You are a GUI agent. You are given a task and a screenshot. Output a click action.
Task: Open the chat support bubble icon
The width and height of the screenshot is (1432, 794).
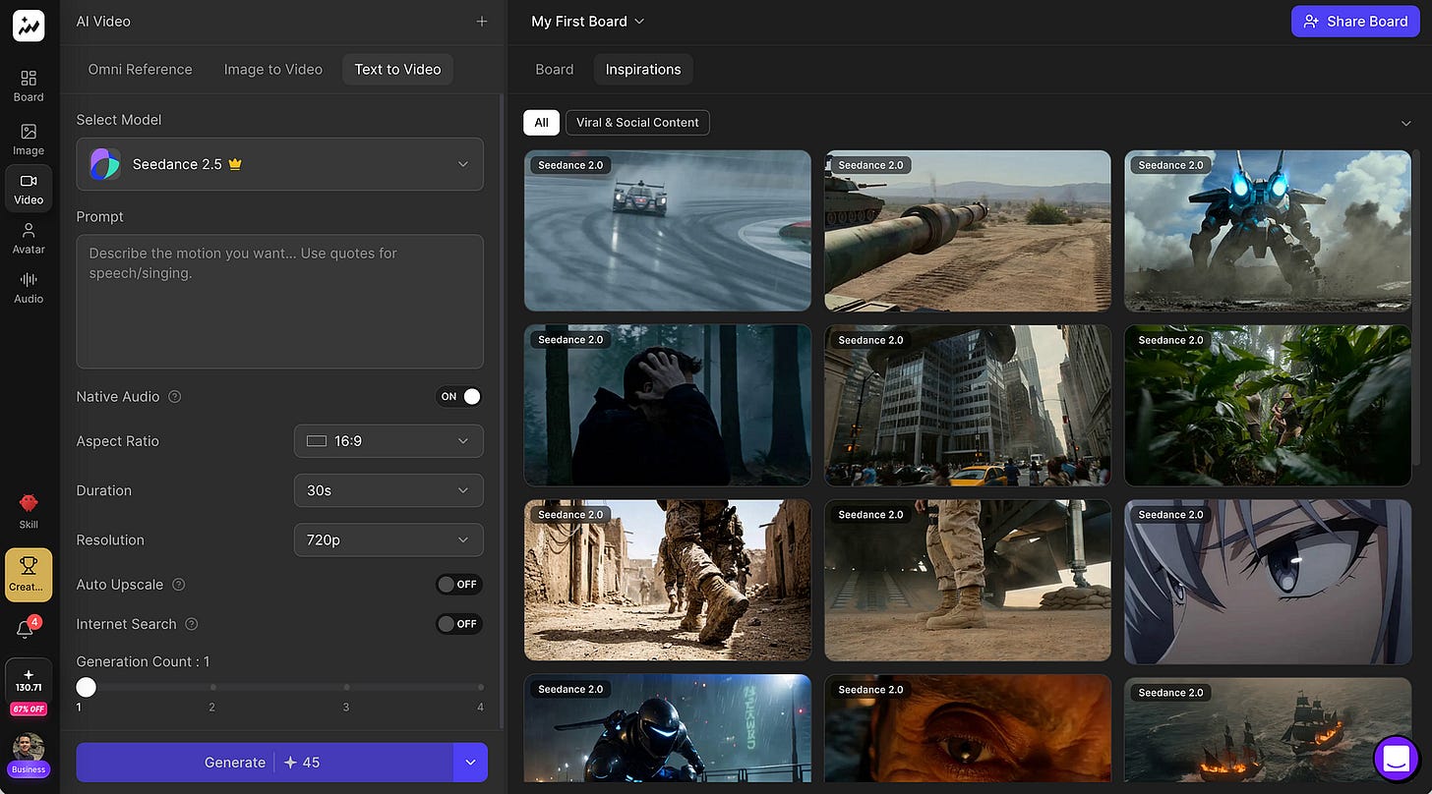[1395, 758]
